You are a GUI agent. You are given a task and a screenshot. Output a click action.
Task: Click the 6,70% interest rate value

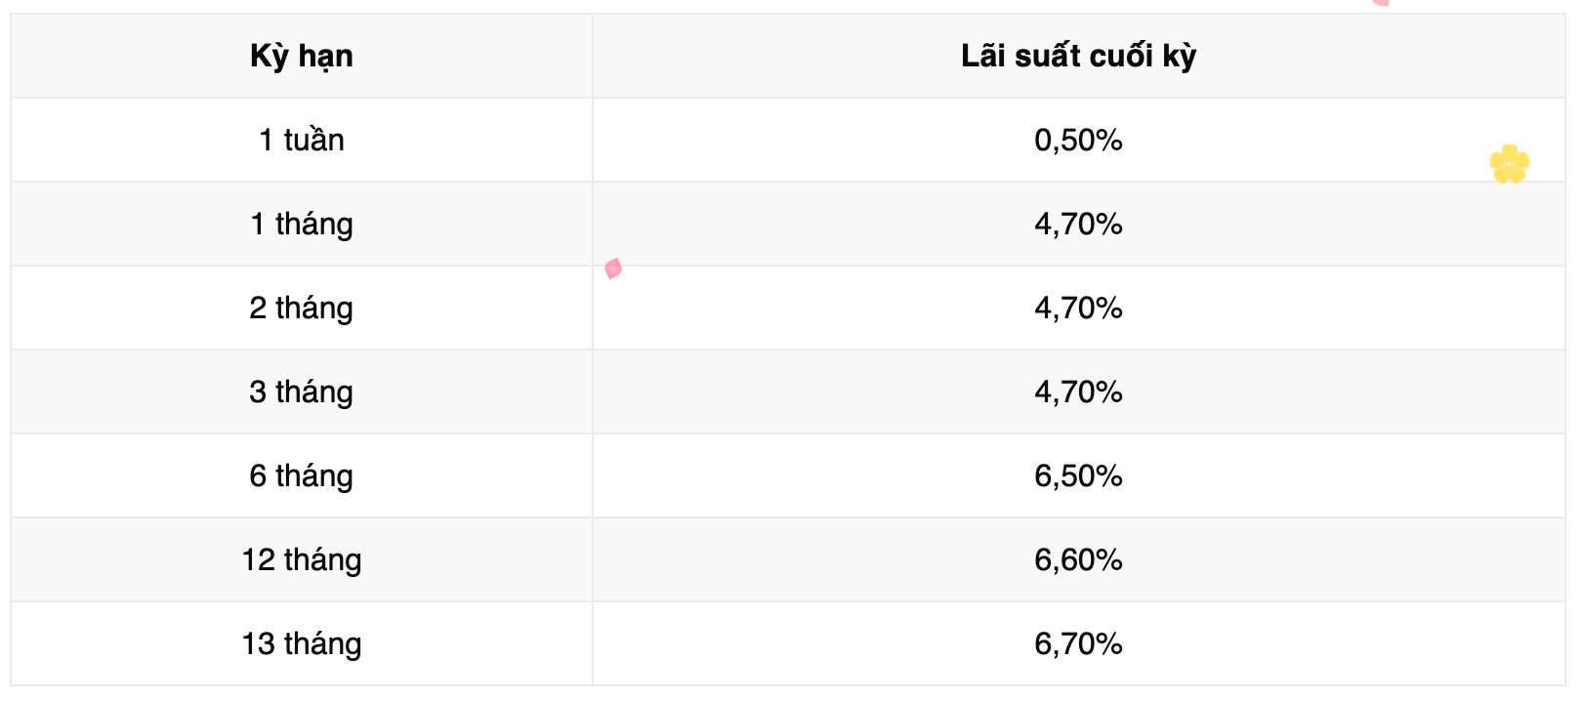click(x=1078, y=644)
